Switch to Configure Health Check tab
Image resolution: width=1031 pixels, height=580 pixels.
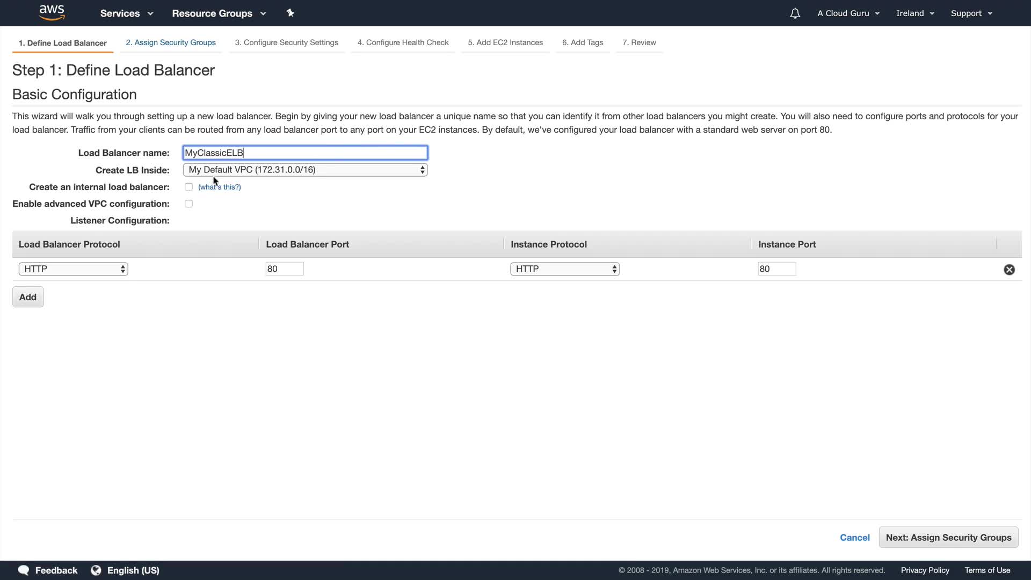click(403, 42)
